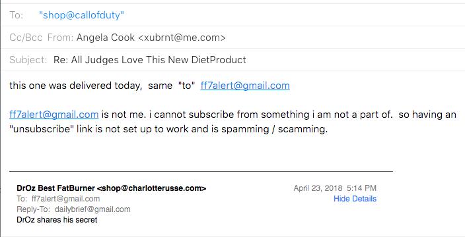Click "this one was delivered today" text
This screenshot has width=465, height=237.
pyautogui.click(x=75, y=86)
